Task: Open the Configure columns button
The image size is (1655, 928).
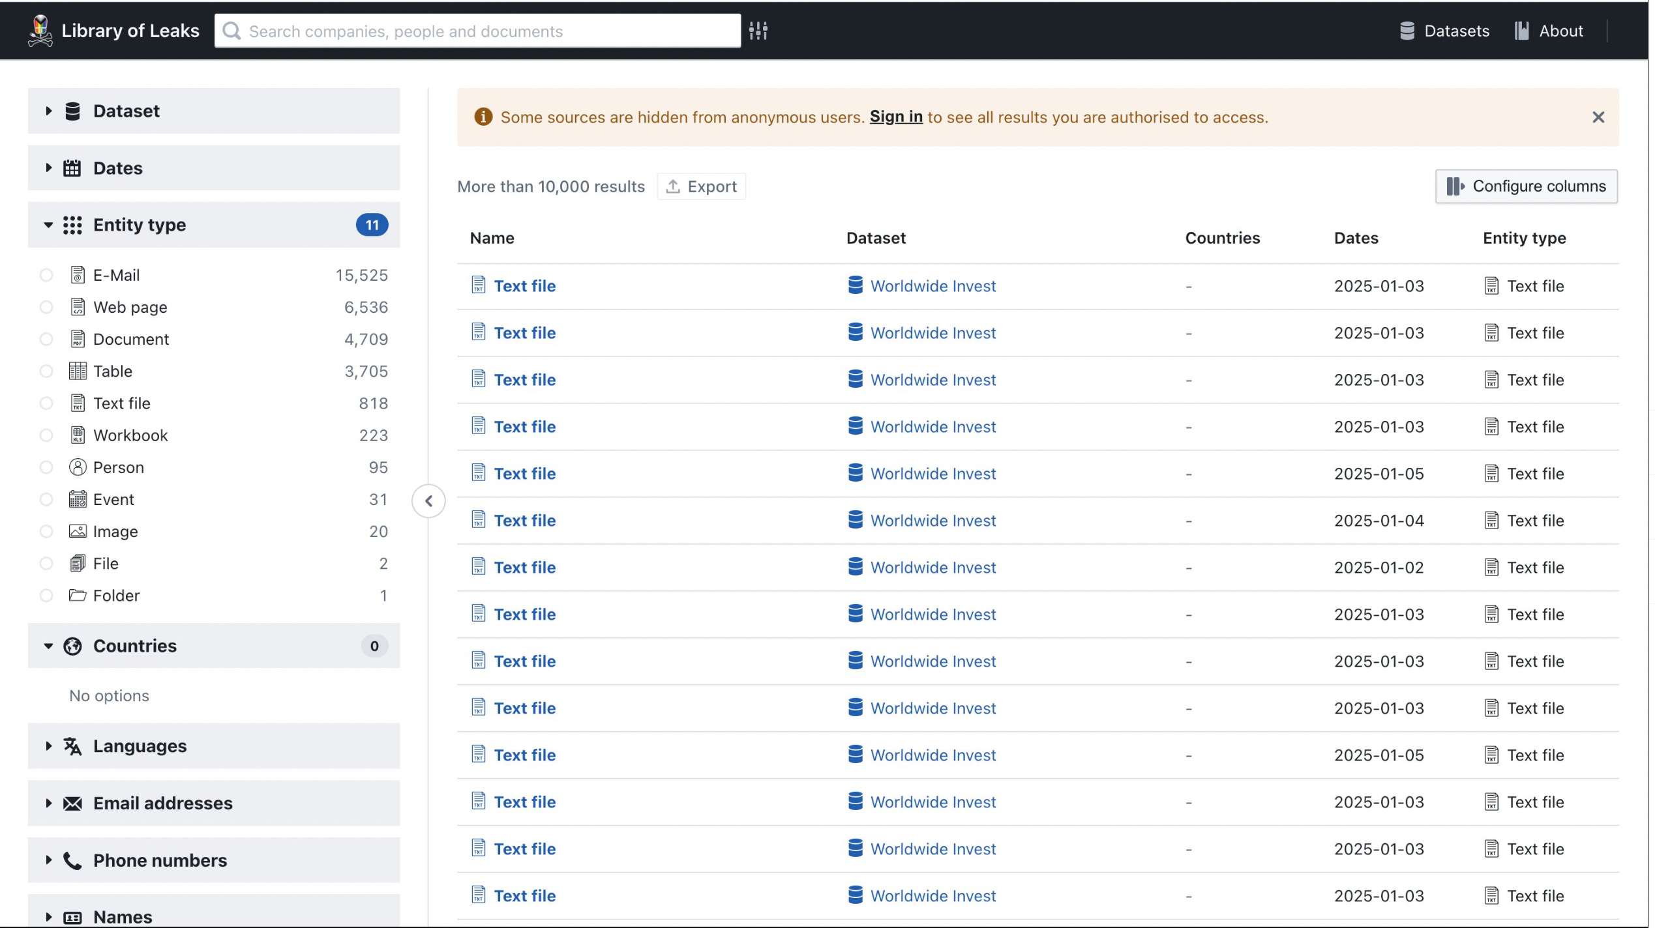Action: [x=1526, y=186]
